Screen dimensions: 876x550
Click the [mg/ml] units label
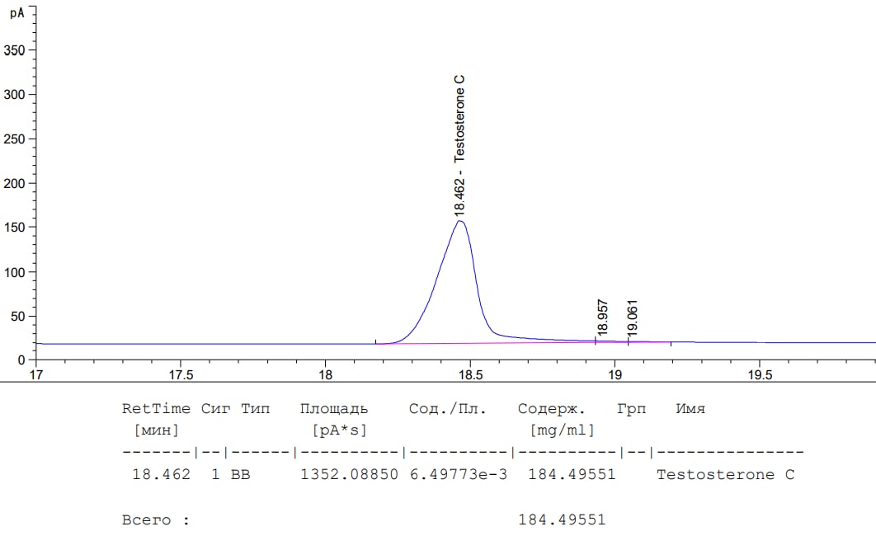pos(562,430)
